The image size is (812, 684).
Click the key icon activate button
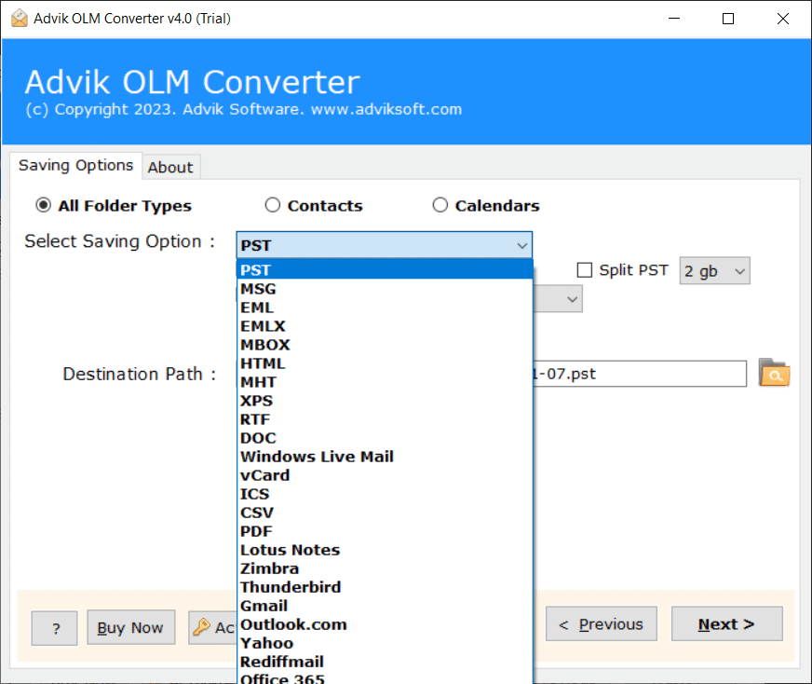click(x=212, y=627)
